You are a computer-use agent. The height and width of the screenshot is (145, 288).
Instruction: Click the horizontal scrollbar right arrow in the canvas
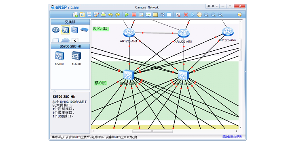click(237, 131)
